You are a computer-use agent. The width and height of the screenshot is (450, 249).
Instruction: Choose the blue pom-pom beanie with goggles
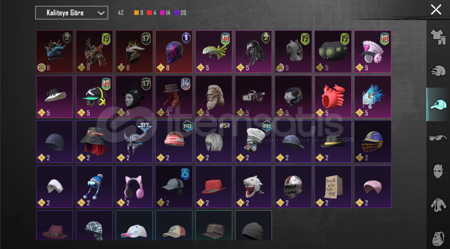pos(94,187)
